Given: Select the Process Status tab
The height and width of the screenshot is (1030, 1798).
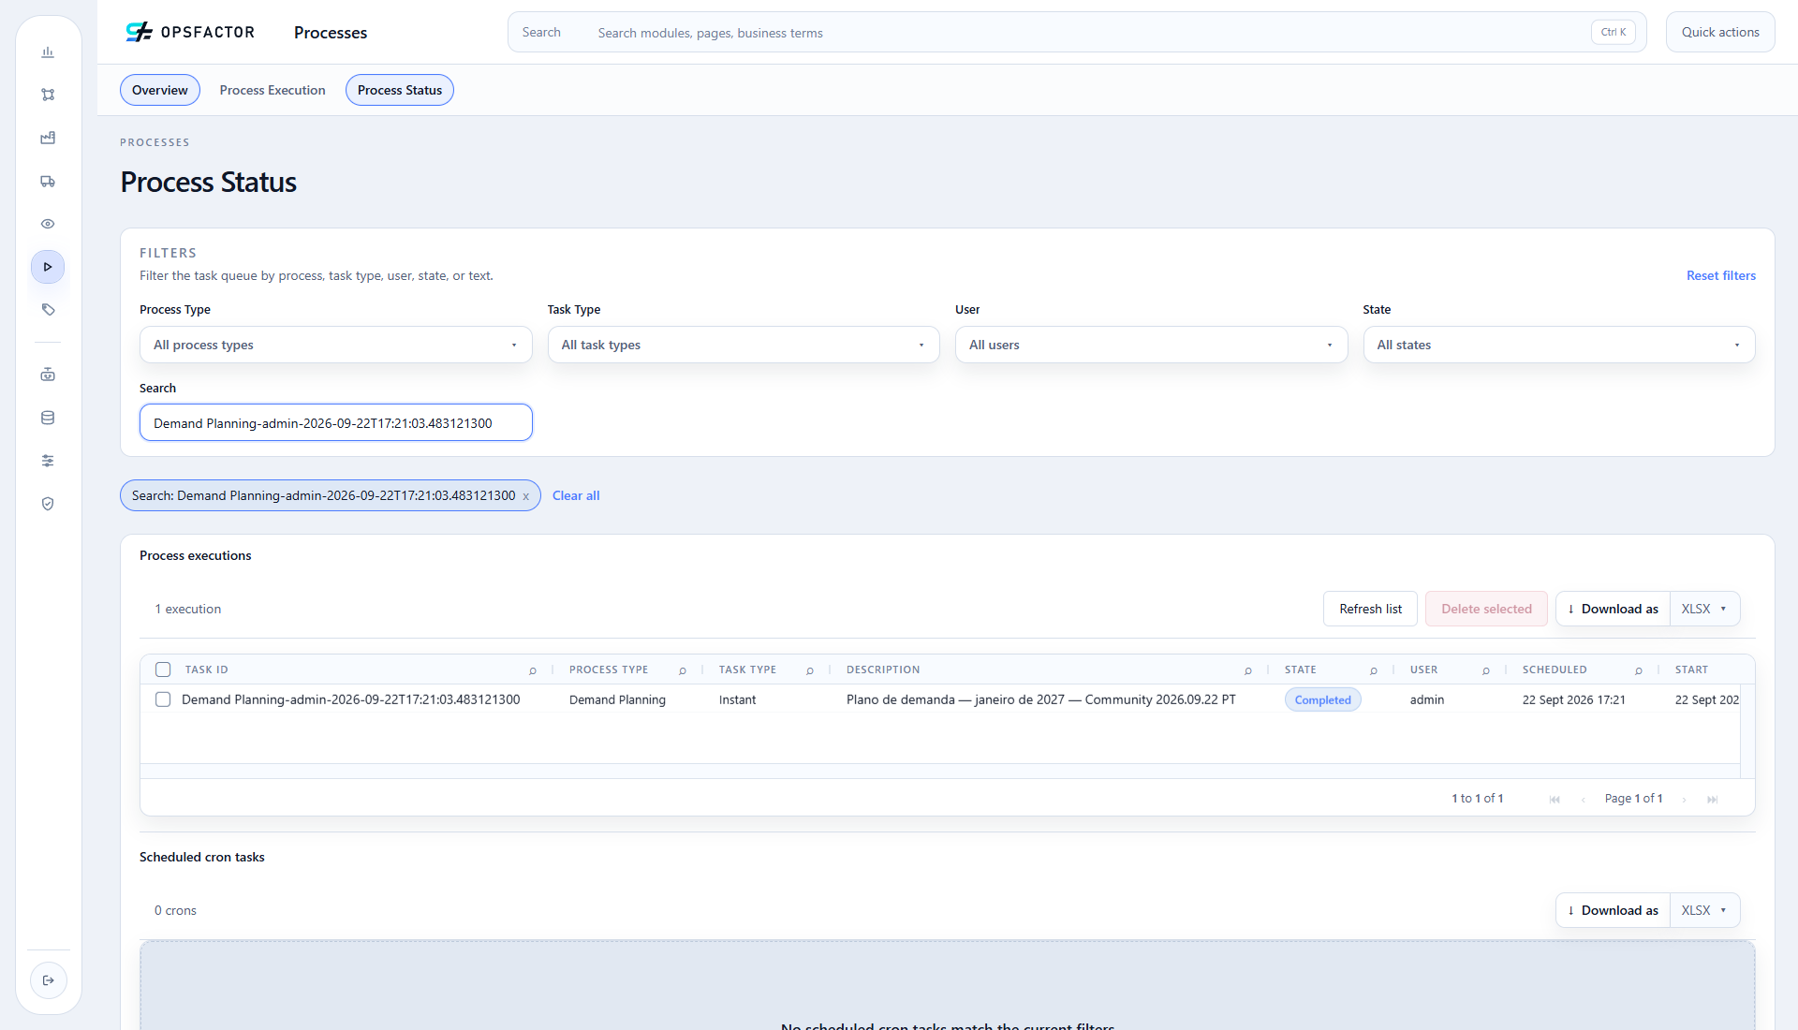Looking at the screenshot, I should pyautogui.click(x=400, y=90).
